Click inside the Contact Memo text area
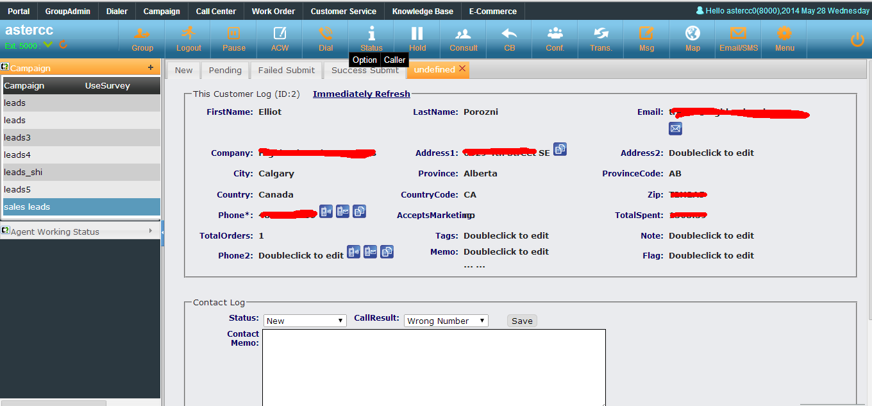Viewport: 872px width, 406px height. (x=433, y=367)
